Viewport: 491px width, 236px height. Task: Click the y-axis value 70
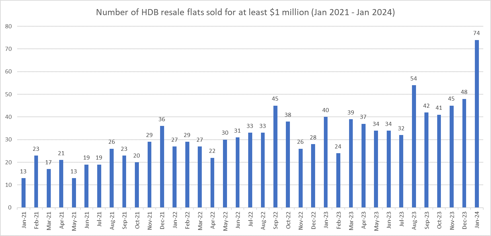(x=9, y=49)
